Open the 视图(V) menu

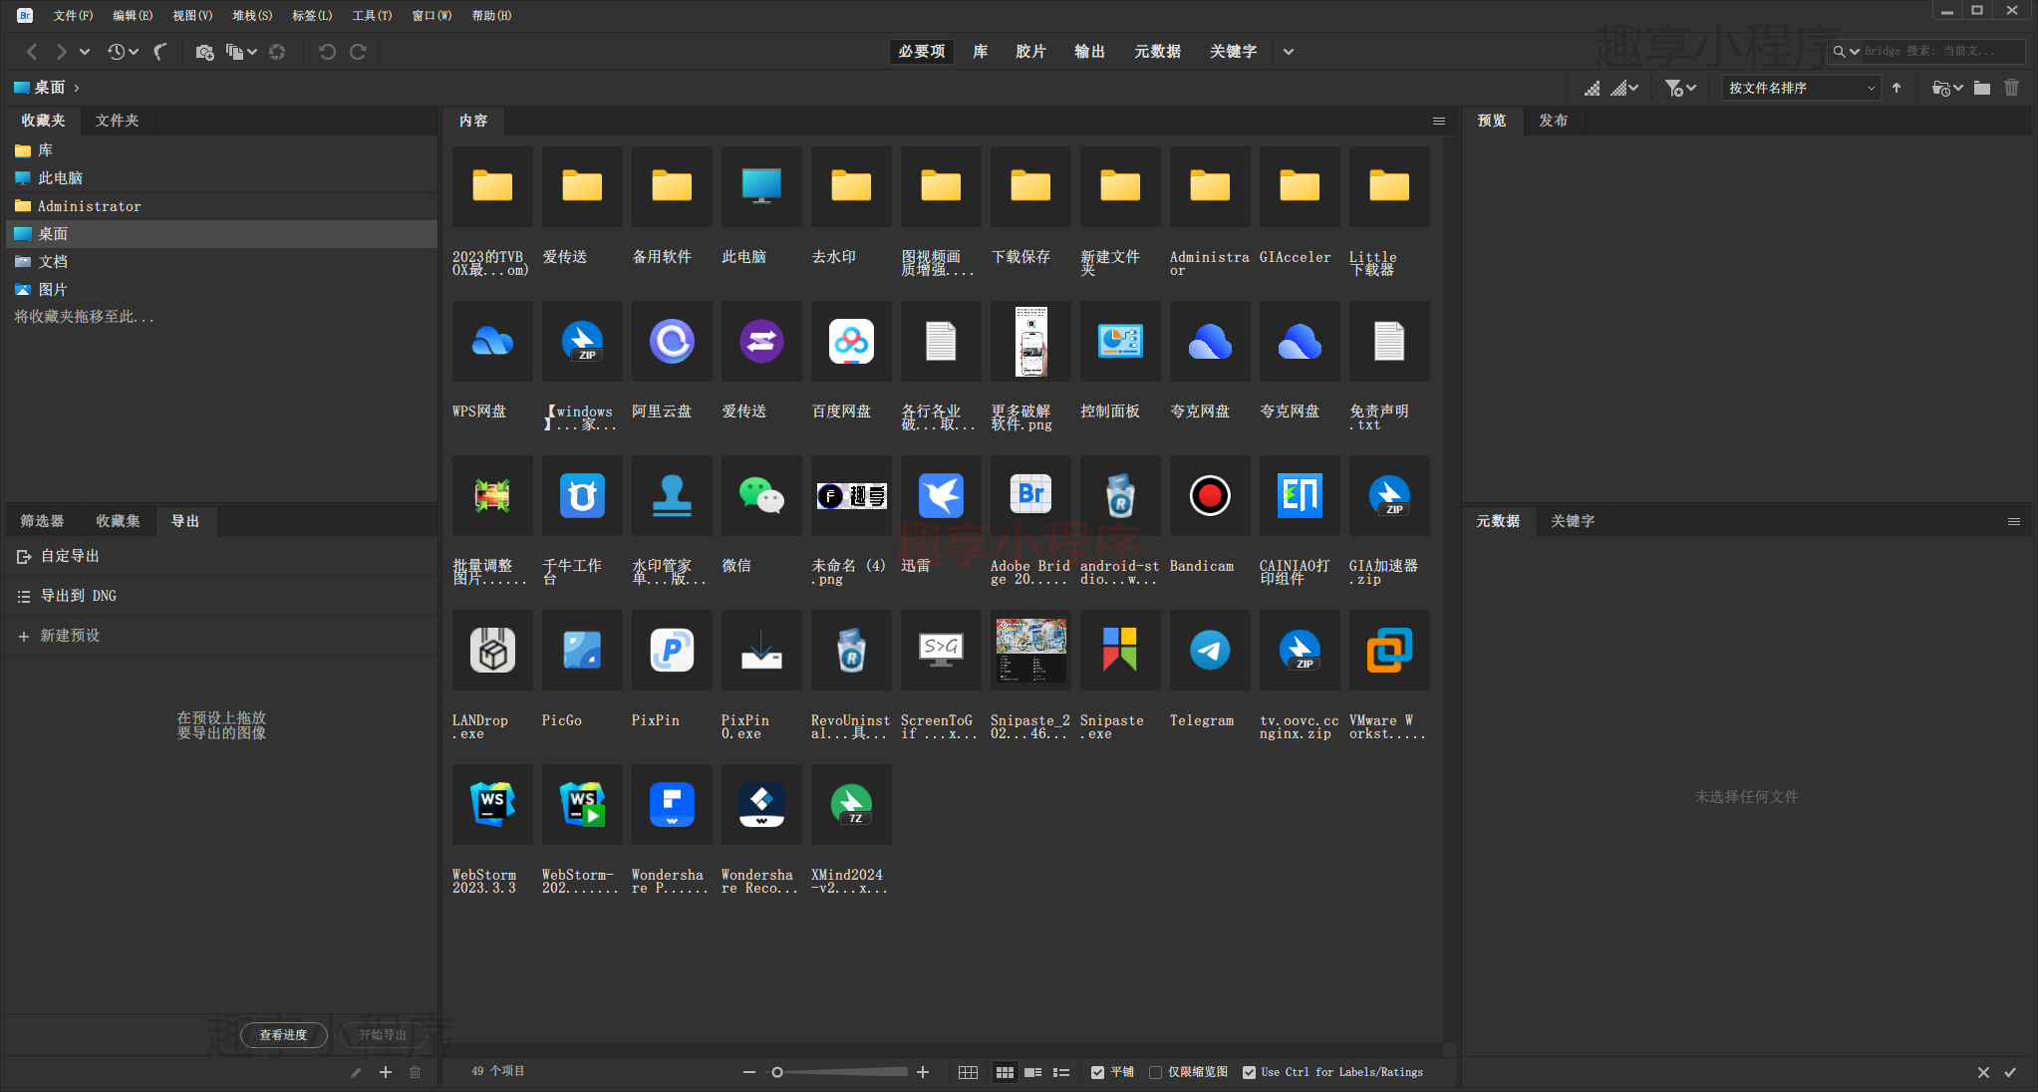[192, 15]
